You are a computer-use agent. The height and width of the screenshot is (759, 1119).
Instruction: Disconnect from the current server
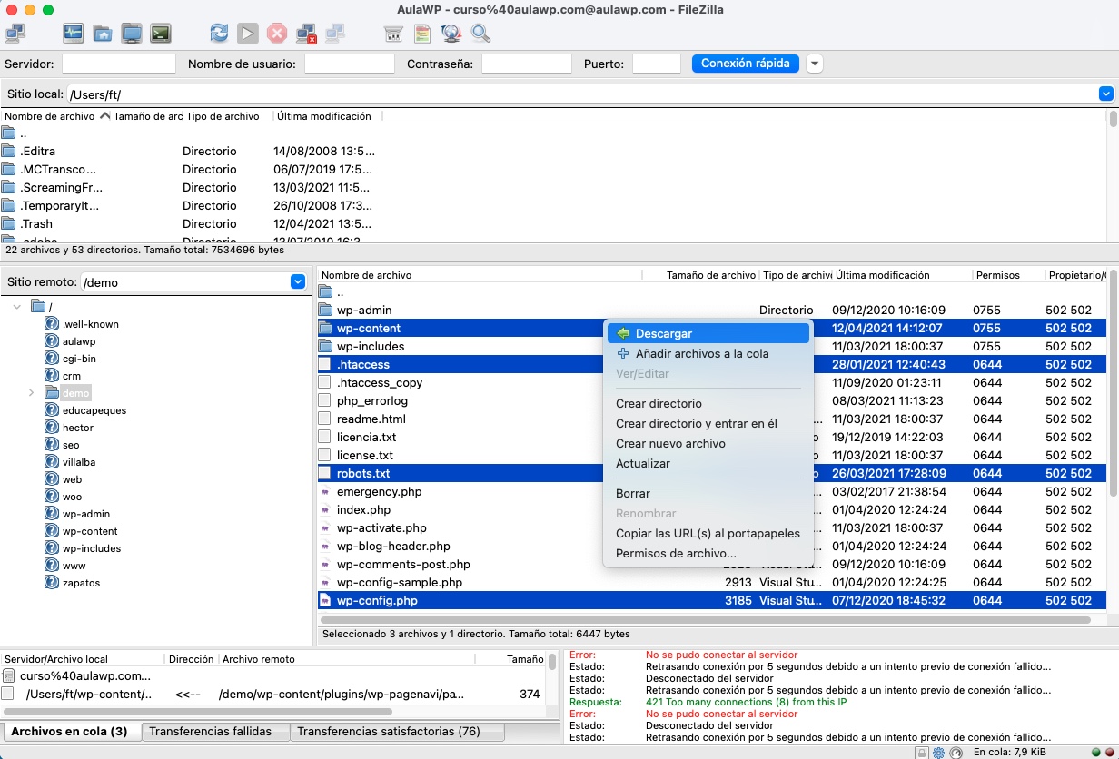[x=305, y=33]
